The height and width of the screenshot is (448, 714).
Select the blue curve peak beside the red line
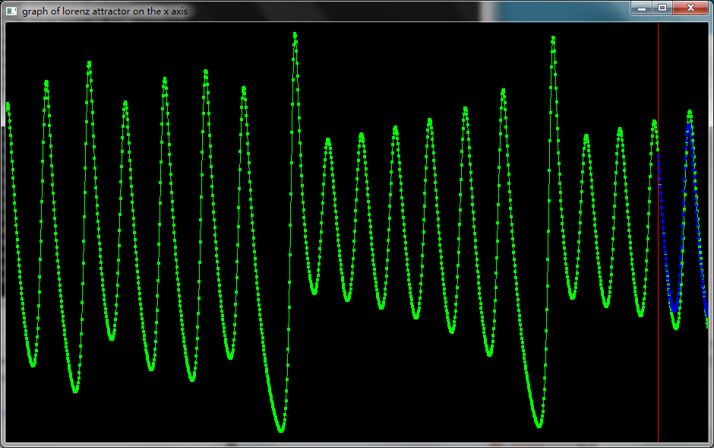tap(688, 126)
